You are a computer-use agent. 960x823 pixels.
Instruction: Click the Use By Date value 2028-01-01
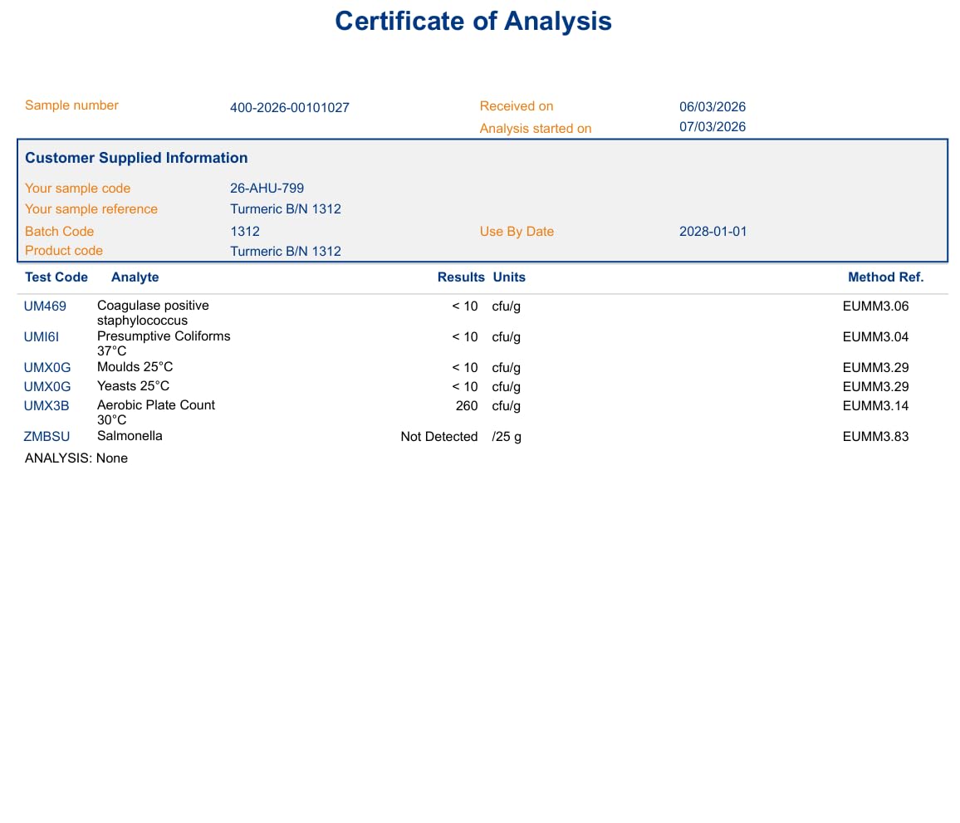(x=713, y=232)
